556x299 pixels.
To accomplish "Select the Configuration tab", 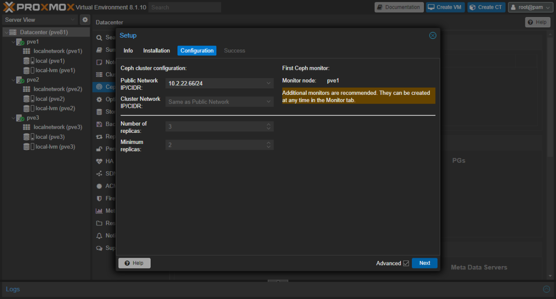I will click(x=197, y=50).
